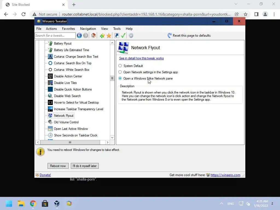Click the greyed Forward arrow in Winaero toolbar
The image size is (280, 210).
[86, 36]
